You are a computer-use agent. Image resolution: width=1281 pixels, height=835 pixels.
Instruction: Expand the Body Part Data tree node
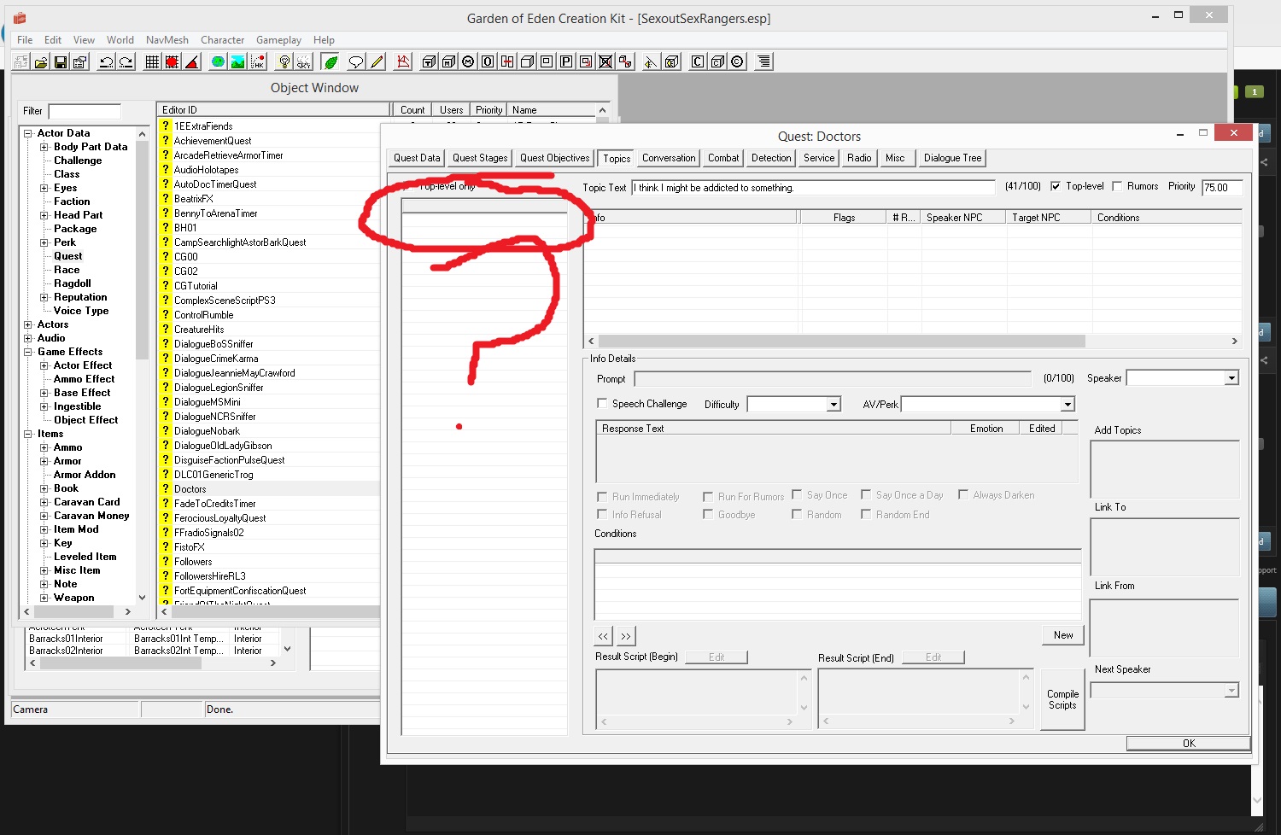pyautogui.click(x=44, y=147)
